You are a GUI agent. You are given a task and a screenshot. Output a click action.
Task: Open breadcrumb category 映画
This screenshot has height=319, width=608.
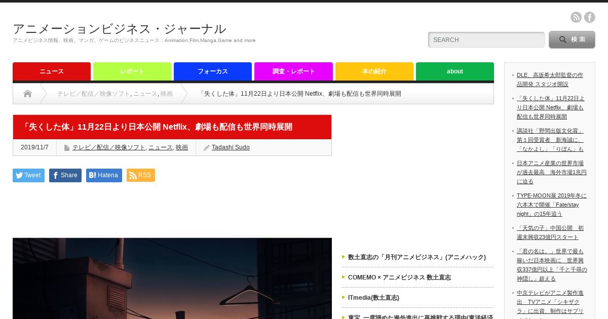coord(167,94)
